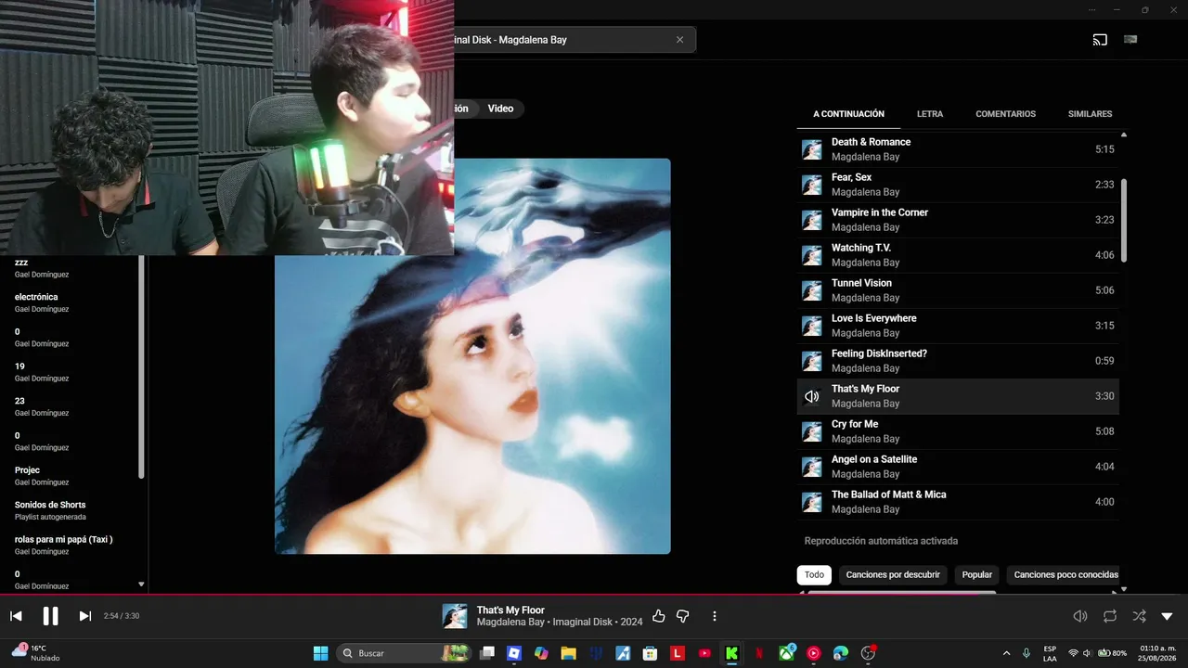Select the Todo filter chip
The height and width of the screenshot is (668, 1188).
[814, 575]
